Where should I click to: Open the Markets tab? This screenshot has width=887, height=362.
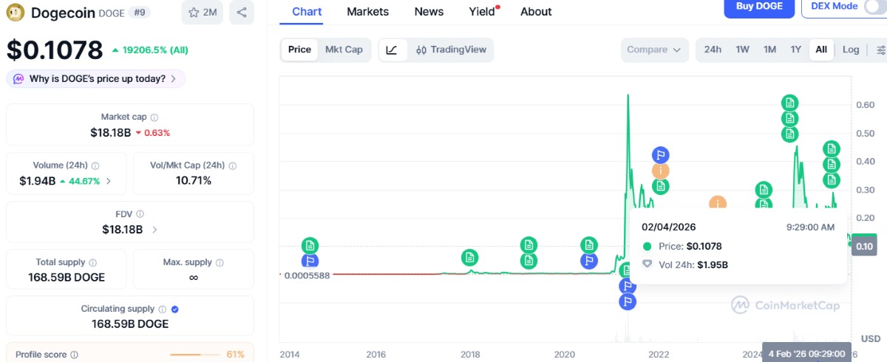click(367, 11)
